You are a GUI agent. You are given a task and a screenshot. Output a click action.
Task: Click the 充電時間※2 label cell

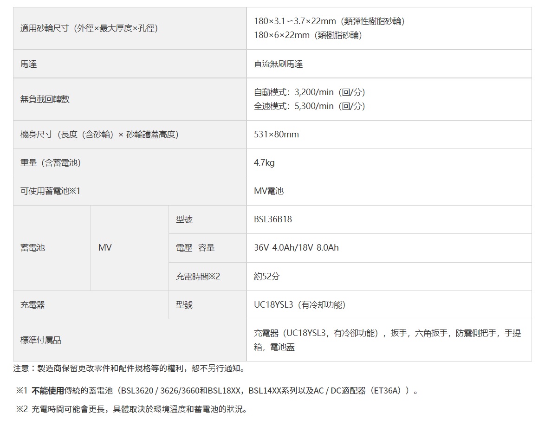[198, 277]
